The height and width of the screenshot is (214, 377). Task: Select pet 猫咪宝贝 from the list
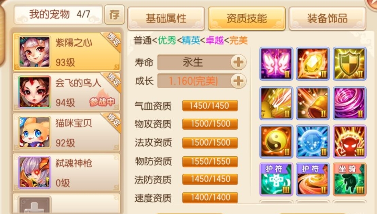tap(66, 132)
